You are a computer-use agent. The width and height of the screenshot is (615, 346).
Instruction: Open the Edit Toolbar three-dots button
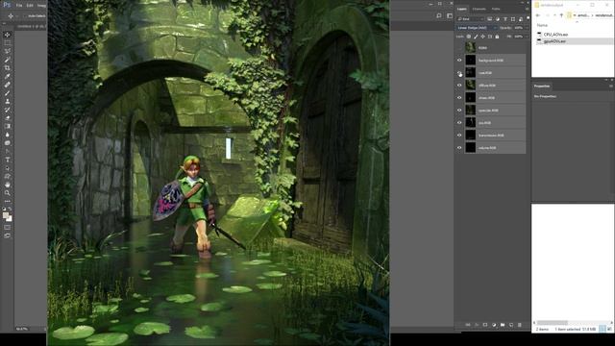pos(7,201)
